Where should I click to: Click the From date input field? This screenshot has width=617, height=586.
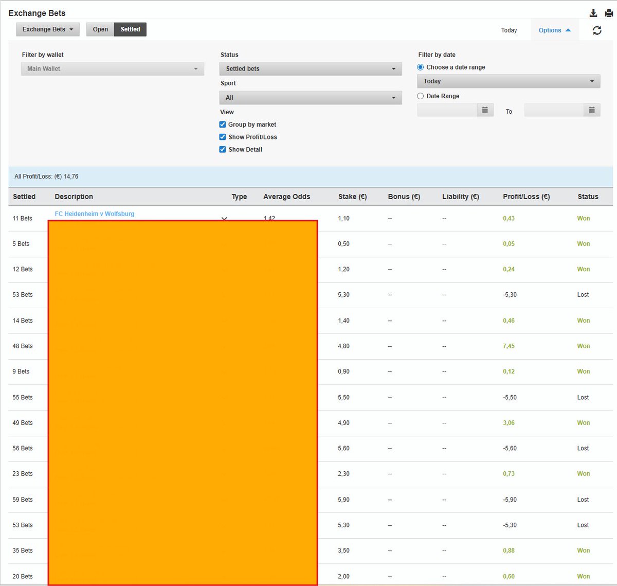coord(447,110)
